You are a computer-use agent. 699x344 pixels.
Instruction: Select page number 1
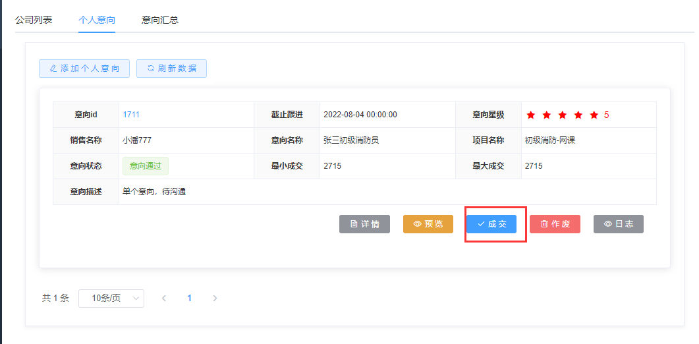(x=190, y=298)
